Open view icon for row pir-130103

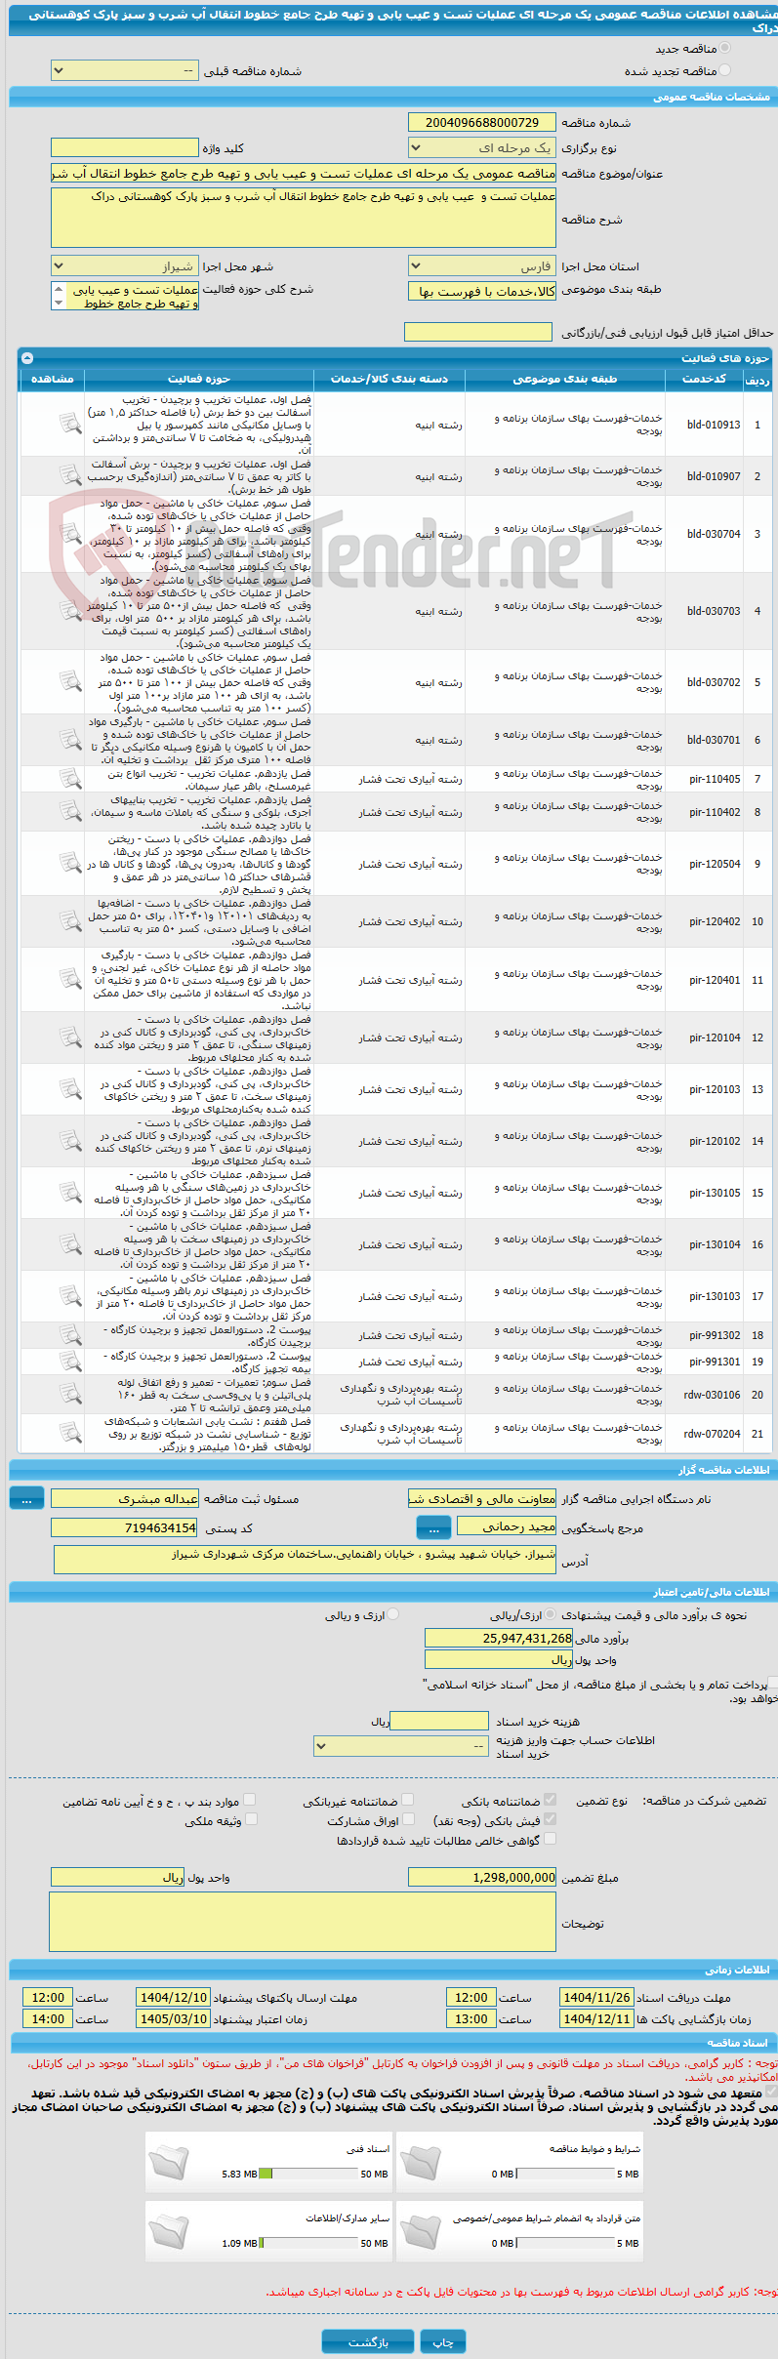pyautogui.click(x=69, y=1295)
